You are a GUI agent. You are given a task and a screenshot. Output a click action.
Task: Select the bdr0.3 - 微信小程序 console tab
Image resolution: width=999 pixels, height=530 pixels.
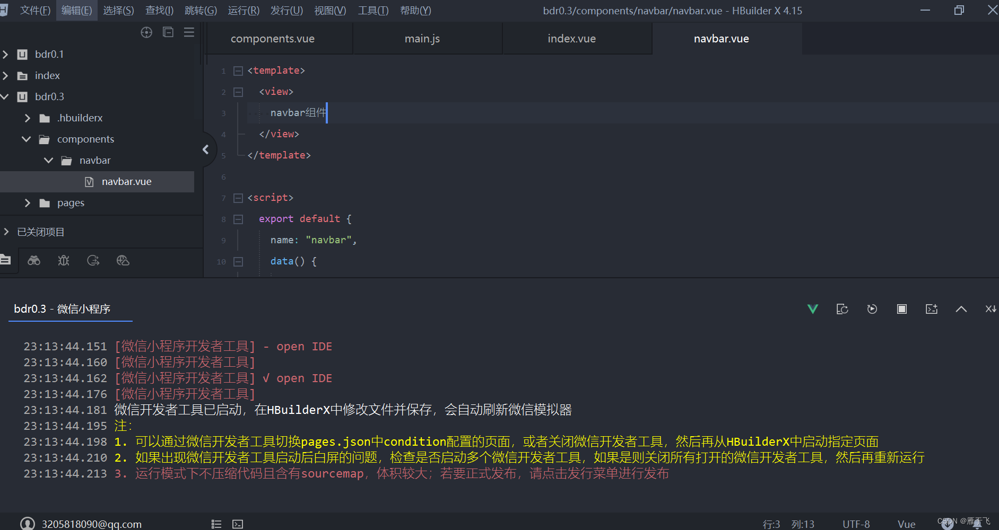click(x=62, y=309)
